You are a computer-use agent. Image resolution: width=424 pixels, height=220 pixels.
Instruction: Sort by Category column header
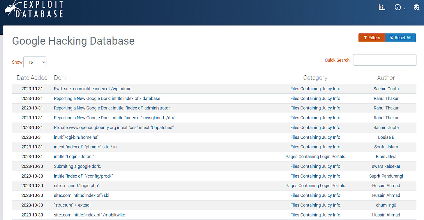(315, 78)
